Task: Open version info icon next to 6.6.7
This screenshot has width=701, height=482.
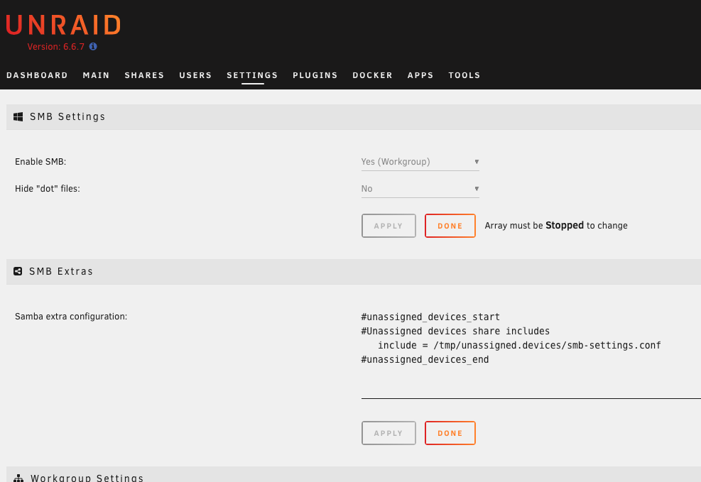Action: pyautogui.click(x=93, y=46)
